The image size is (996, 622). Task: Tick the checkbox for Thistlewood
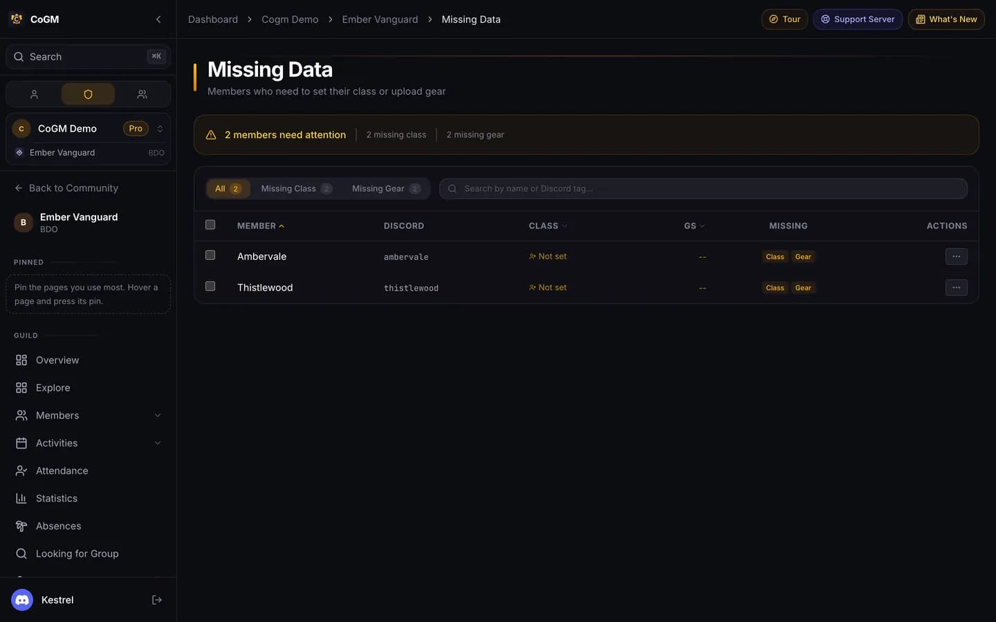[x=210, y=286]
